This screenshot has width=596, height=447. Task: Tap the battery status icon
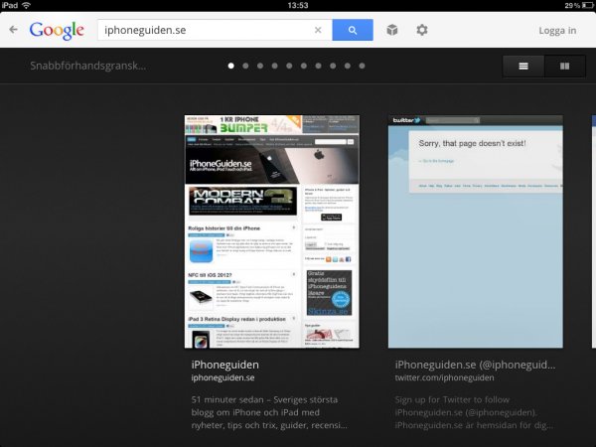pos(588,5)
